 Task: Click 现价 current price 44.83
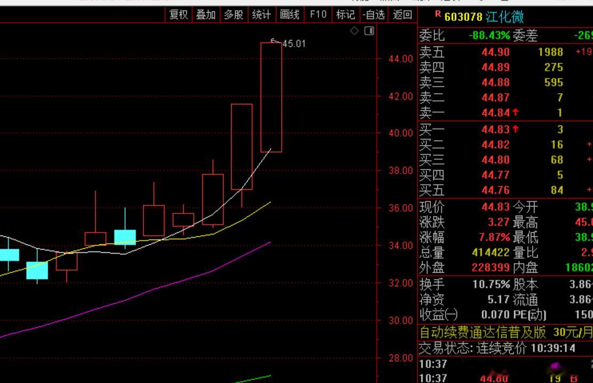click(495, 207)
